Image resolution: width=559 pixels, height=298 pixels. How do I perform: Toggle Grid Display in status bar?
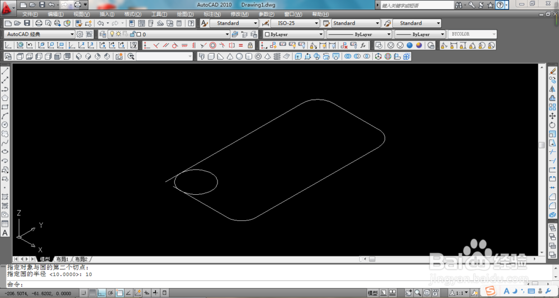point(92,292)
